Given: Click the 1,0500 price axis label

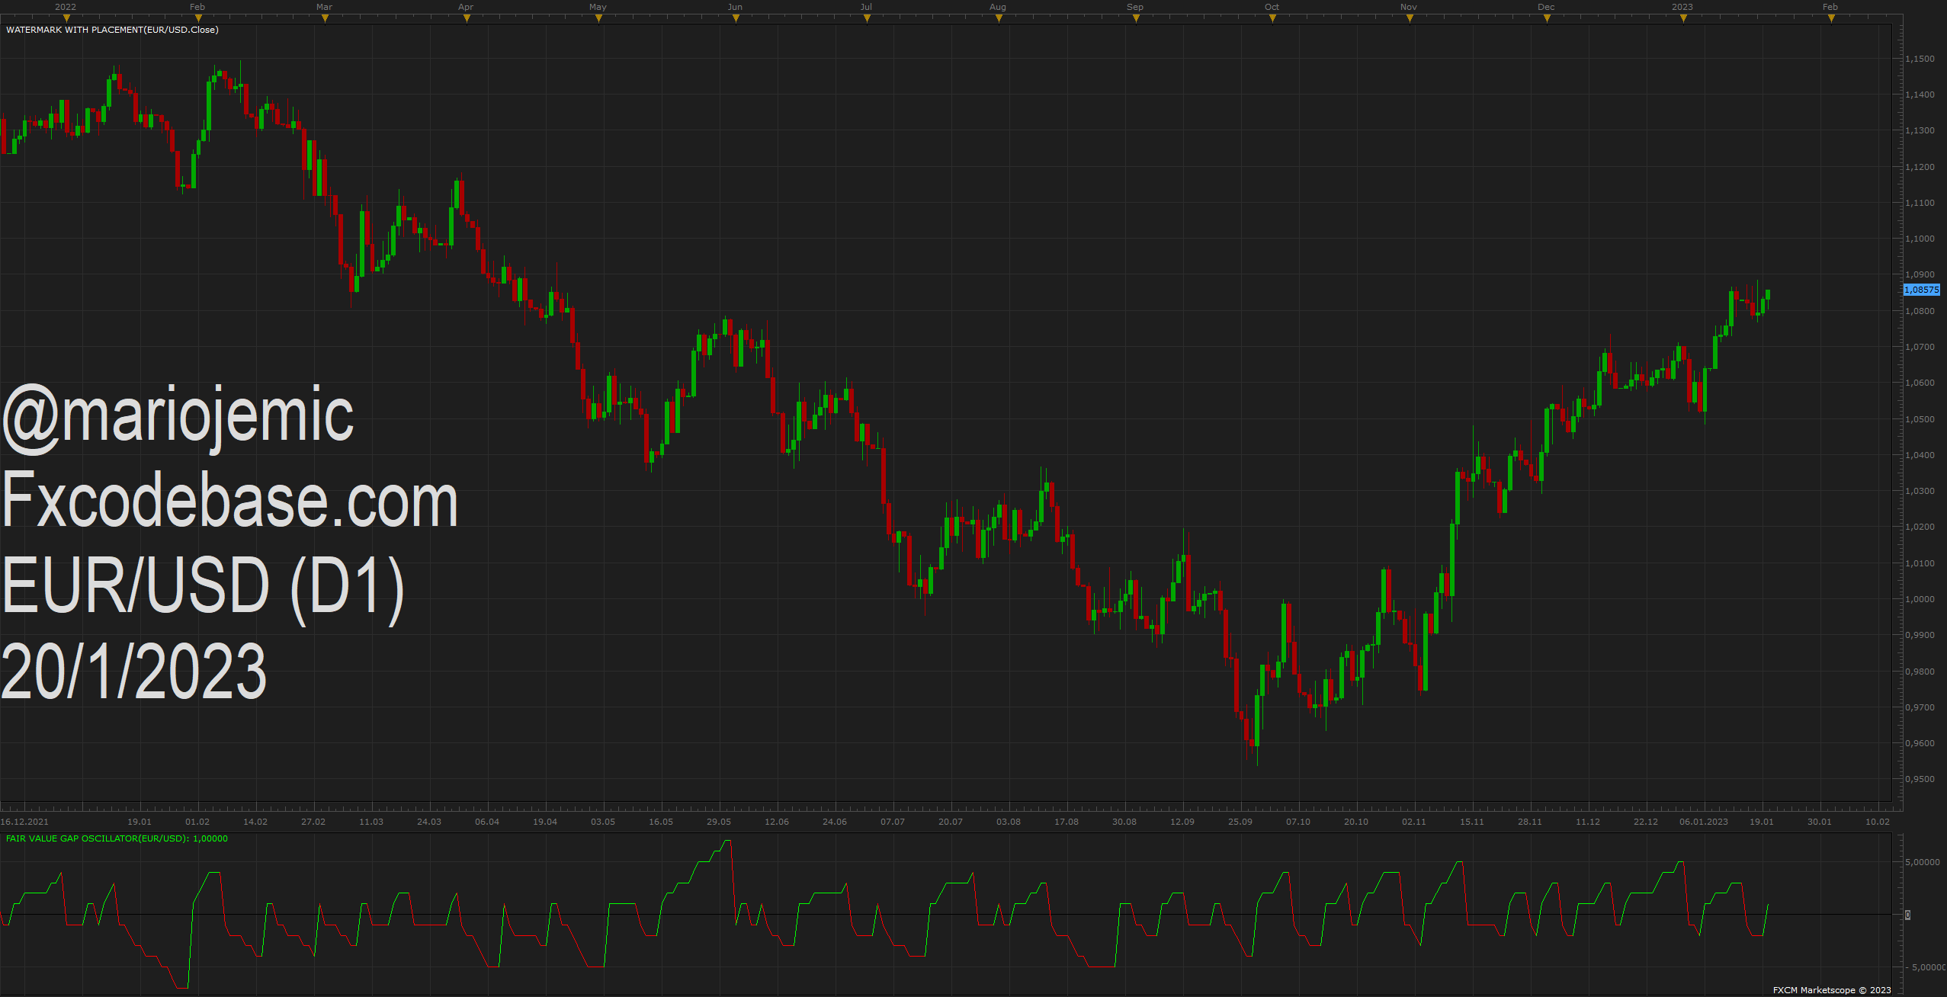Looking at the screenshot, I should coord(1920,419).
